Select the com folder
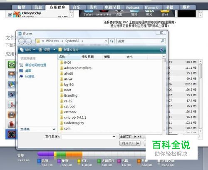This screenshot has height=170, width=208. pos(65,128)
